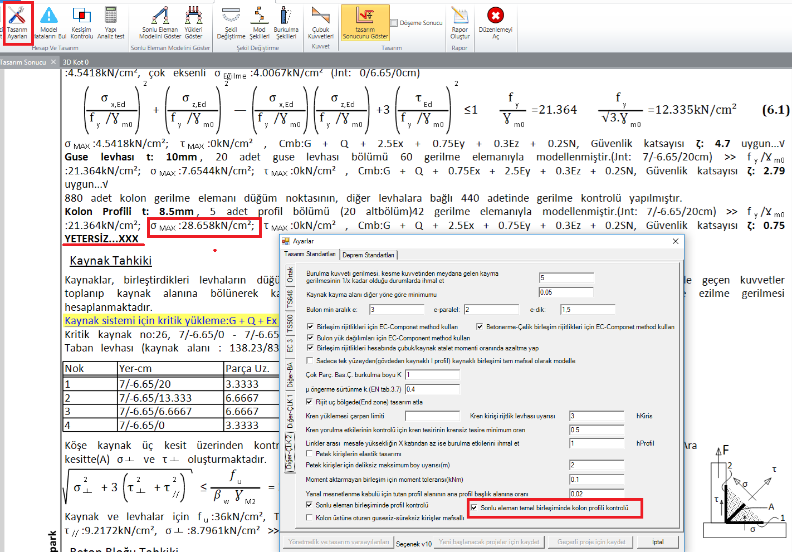The height and width of the screenshot is (552, 792).
Task: Enable Döşeme Sonucu checkbox
Action: point(394,23)
